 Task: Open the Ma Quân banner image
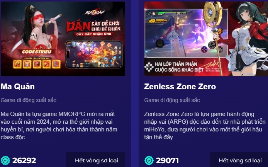click(63, 39)
